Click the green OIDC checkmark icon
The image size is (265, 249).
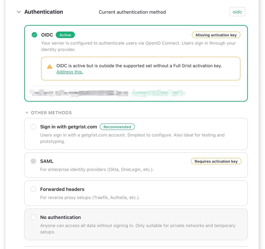click(x=34, y=35)
